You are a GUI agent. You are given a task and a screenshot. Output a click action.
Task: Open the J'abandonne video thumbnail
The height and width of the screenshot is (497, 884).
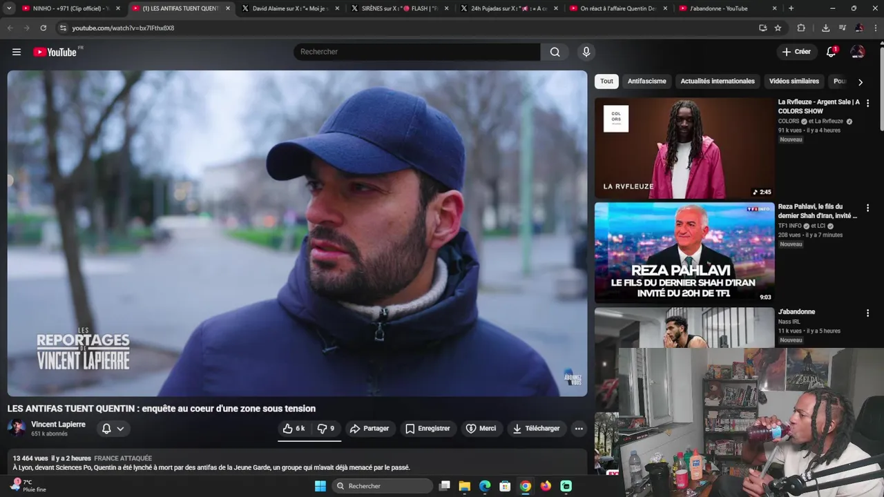(684, 328)
